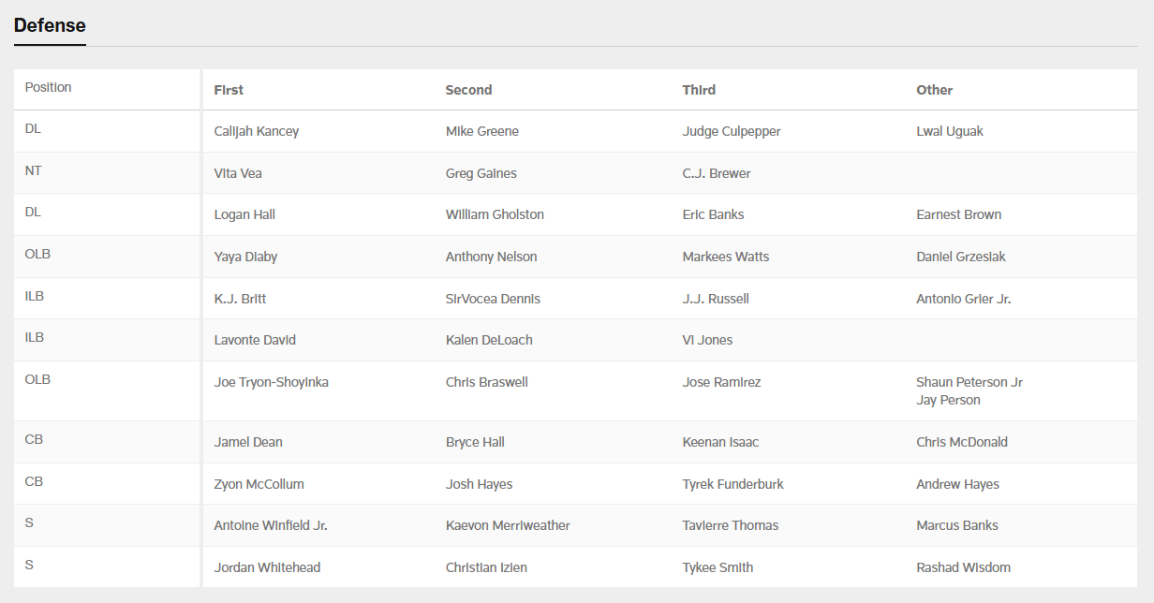The image size is (1154, 603).
Task: Click Jamel Dean cornerback link
Action: (248, 442)
